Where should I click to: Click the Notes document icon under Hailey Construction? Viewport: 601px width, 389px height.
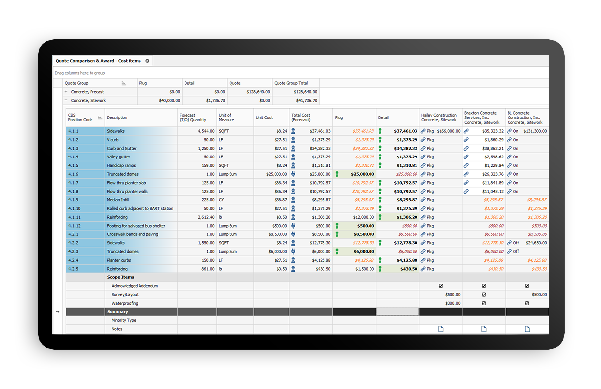coord(440,329)
